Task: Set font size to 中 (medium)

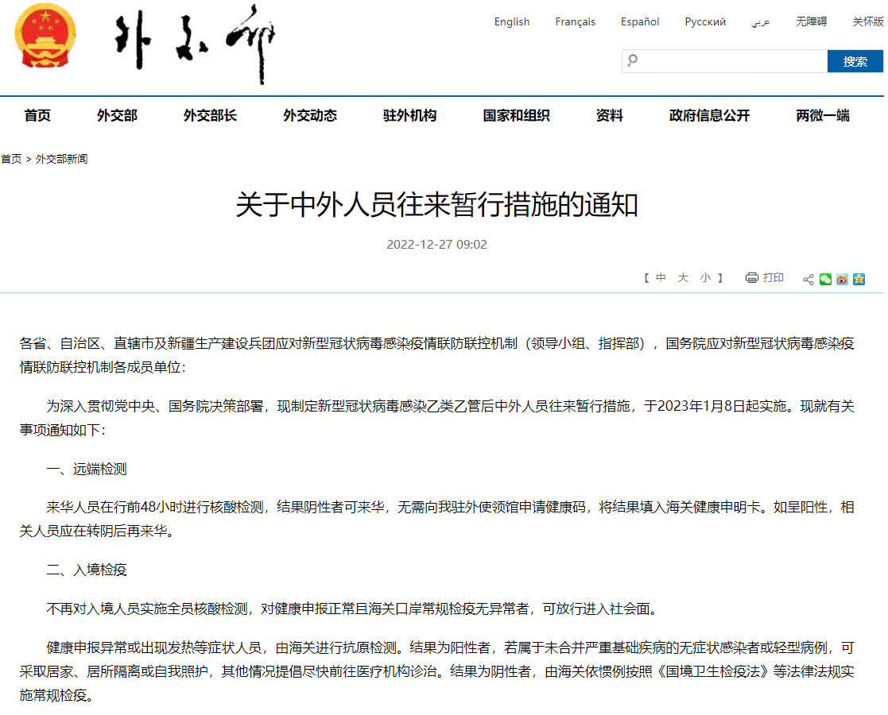Action: [661, 278]
